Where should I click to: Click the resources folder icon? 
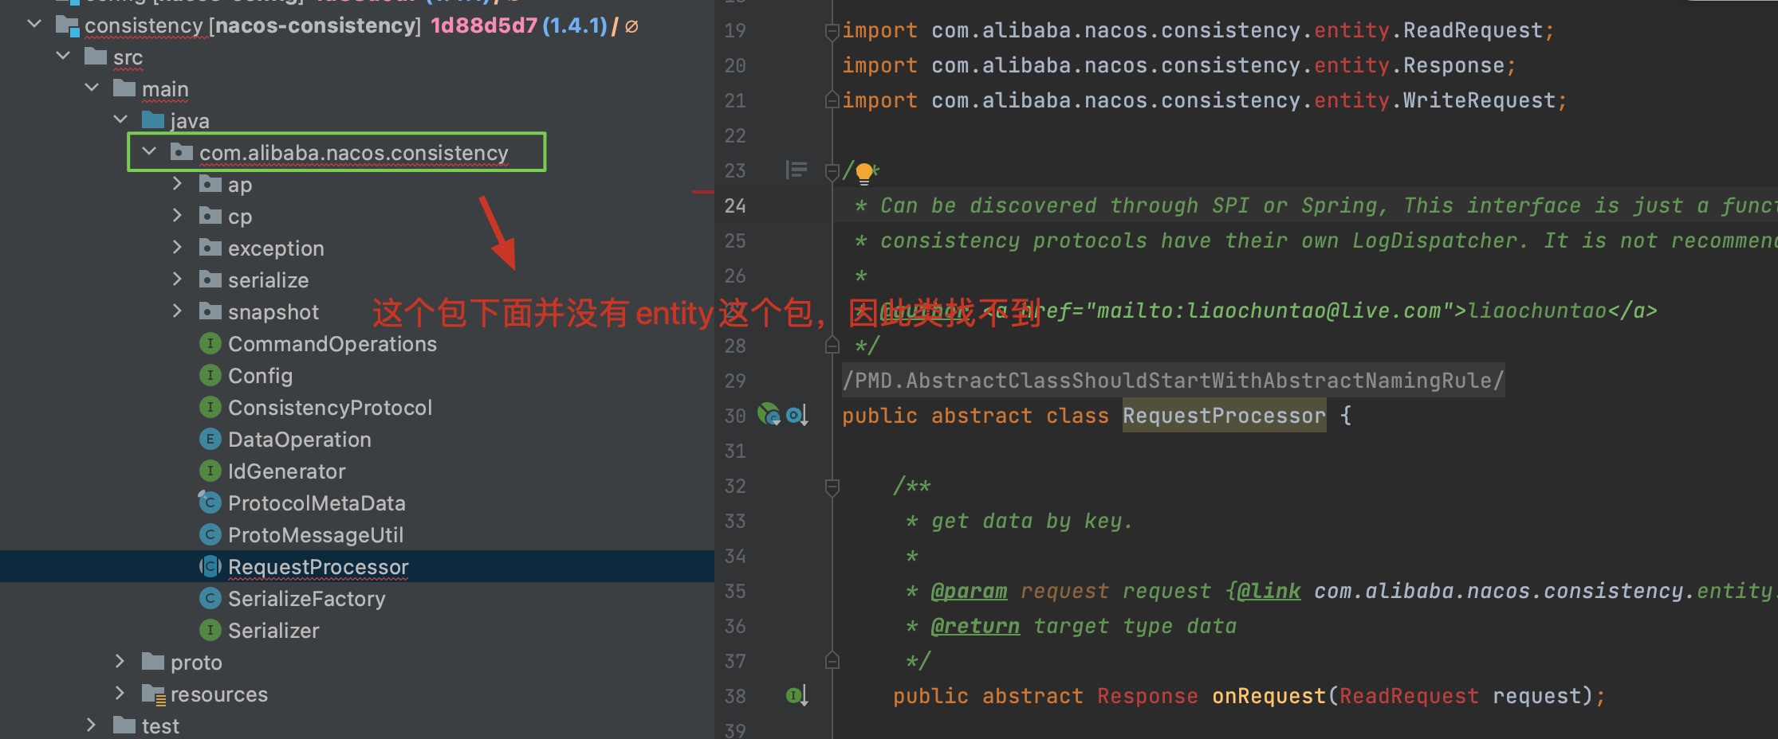point(154,694)
